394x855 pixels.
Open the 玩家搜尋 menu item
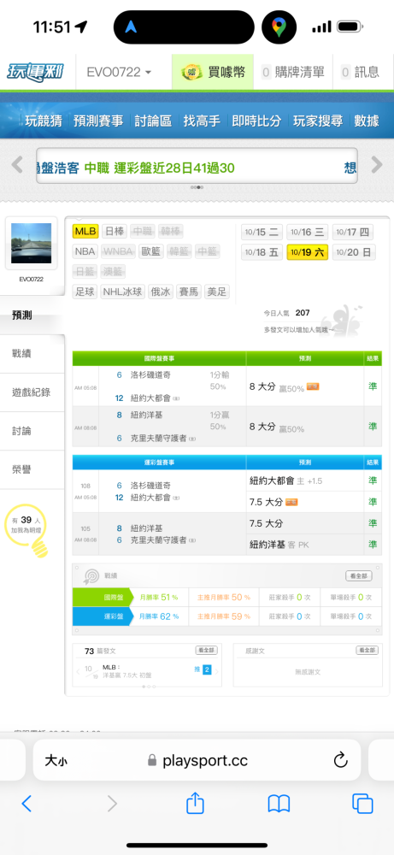318,121
